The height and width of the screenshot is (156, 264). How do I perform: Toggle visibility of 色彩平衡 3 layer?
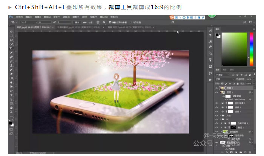tap(216, 103)
